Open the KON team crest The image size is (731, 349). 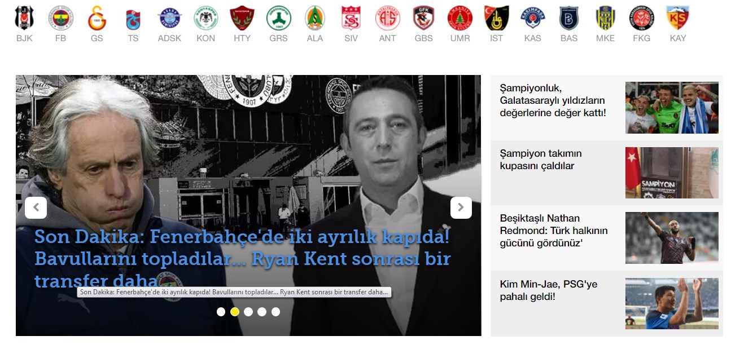(205, 18)
